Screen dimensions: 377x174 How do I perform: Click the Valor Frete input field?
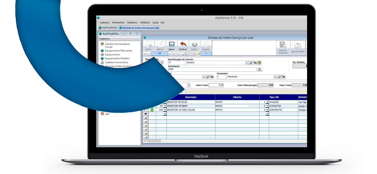click(217, 85)
